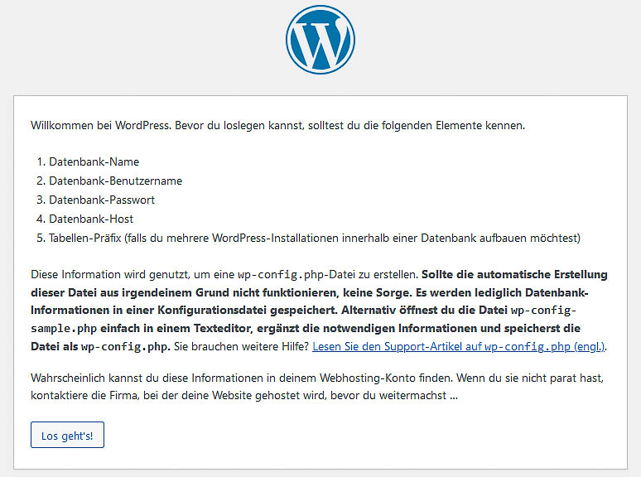Click the WordPress logo at top
Viewport: 641px width, 477px height.
(320, 40)
